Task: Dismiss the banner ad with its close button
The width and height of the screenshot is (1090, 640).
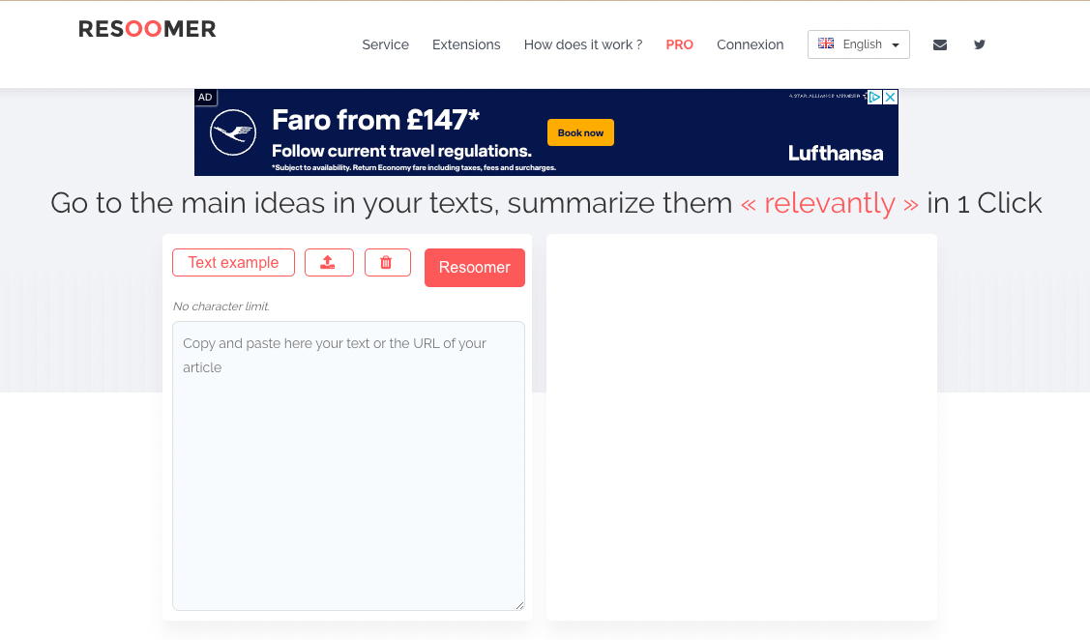Action: (x=890, y=97)
